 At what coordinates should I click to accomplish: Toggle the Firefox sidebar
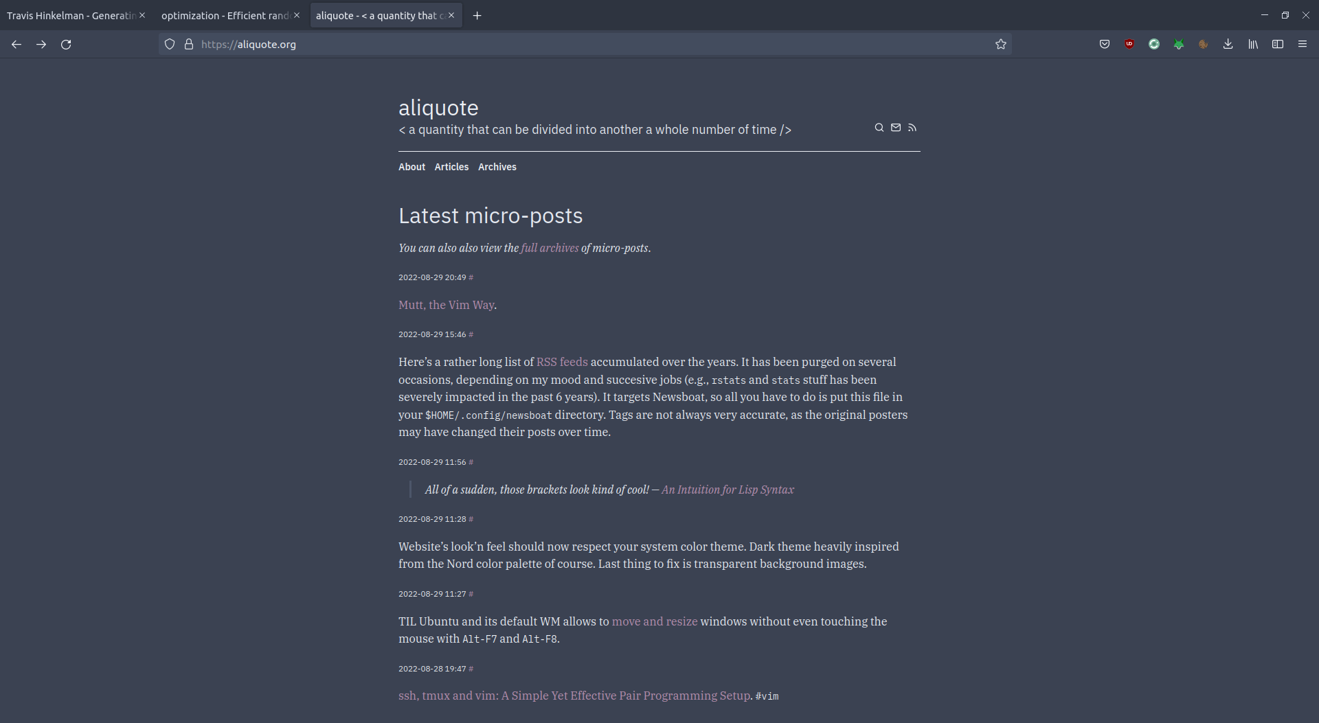click(1278, 44)
